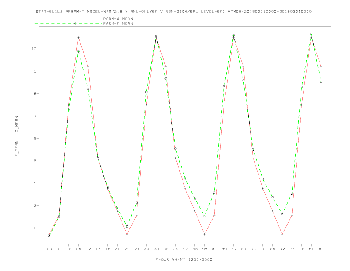Viewport: 350px width, 271px height.
Task: Select the F_MEAN circle data point at hour 48
Action: pyautogui.click(x=205, y=216)
